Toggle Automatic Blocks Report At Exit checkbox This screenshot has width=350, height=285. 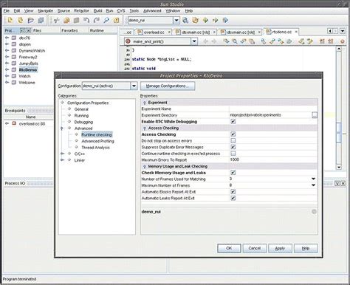(233, 192)
